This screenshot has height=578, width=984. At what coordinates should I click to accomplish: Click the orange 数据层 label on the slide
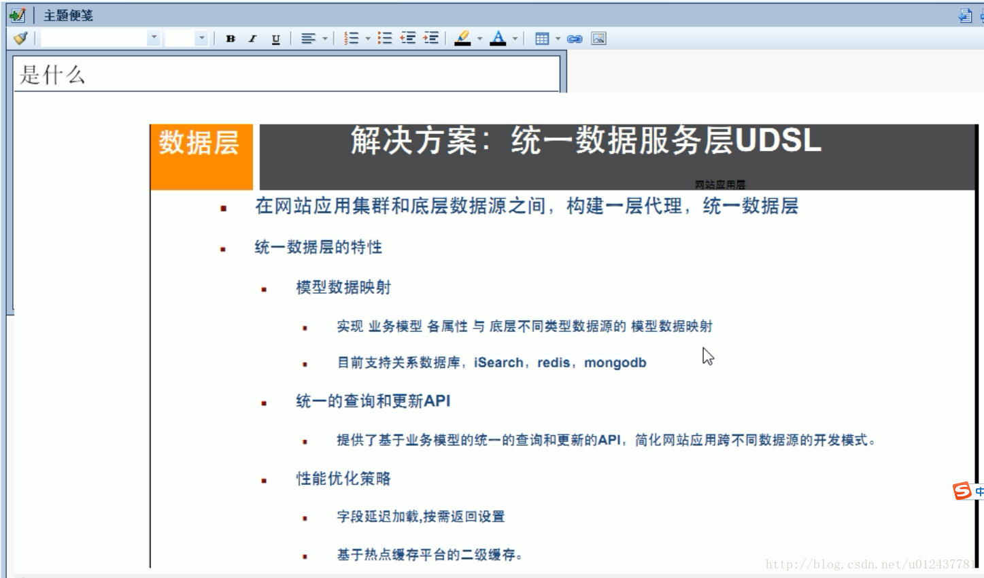pos(199,143)
